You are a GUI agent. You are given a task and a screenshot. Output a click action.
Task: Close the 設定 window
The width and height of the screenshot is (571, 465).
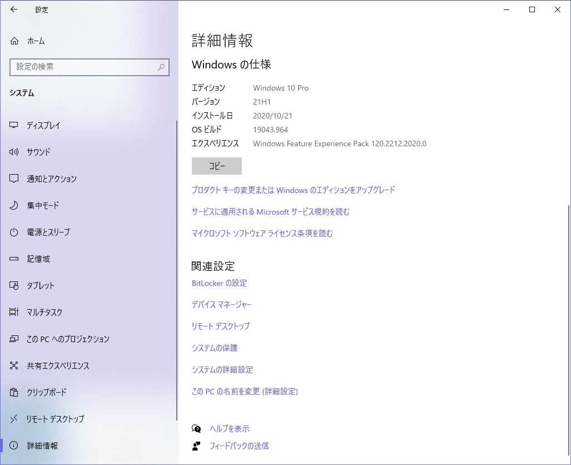[557, 9]
